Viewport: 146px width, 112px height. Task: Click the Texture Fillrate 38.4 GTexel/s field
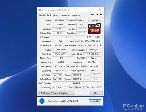tap(92, 54)
